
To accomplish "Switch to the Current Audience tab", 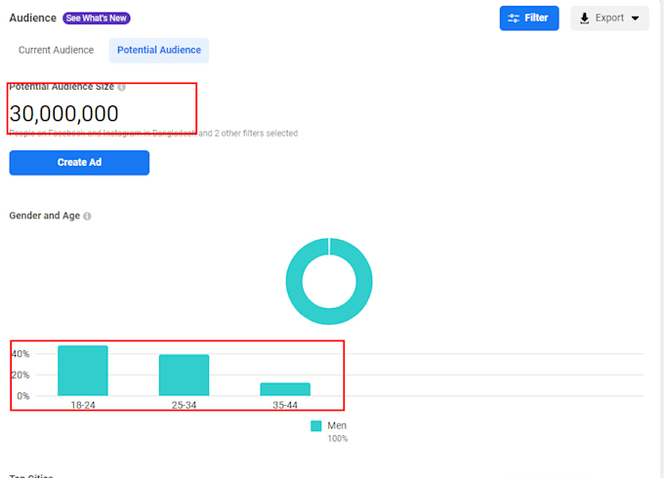I will (x=56, y=50).
